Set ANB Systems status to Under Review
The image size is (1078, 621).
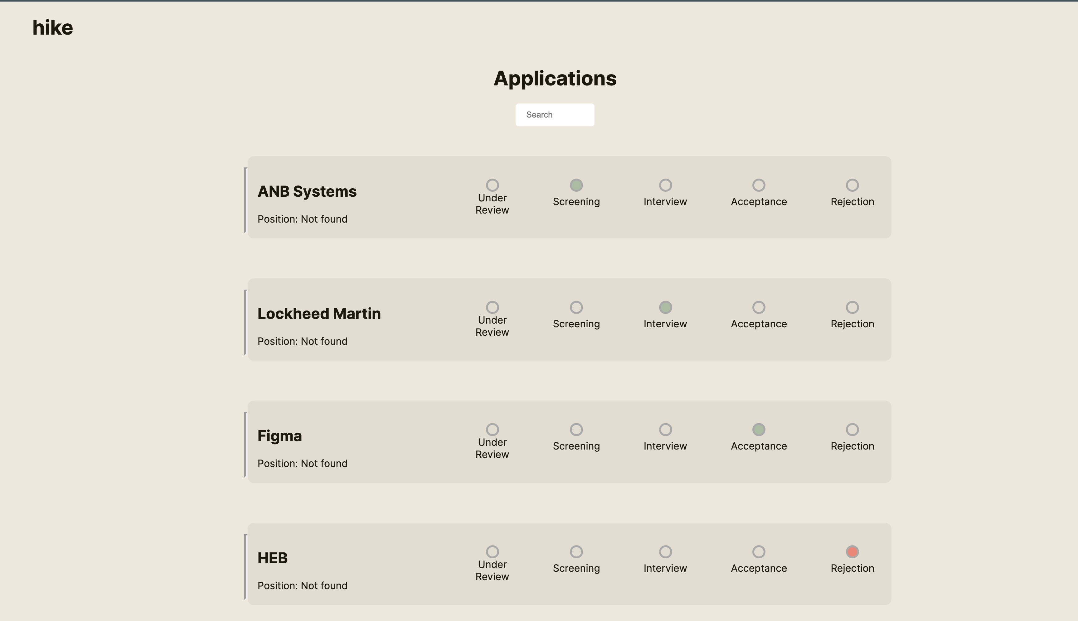point(492,185)
